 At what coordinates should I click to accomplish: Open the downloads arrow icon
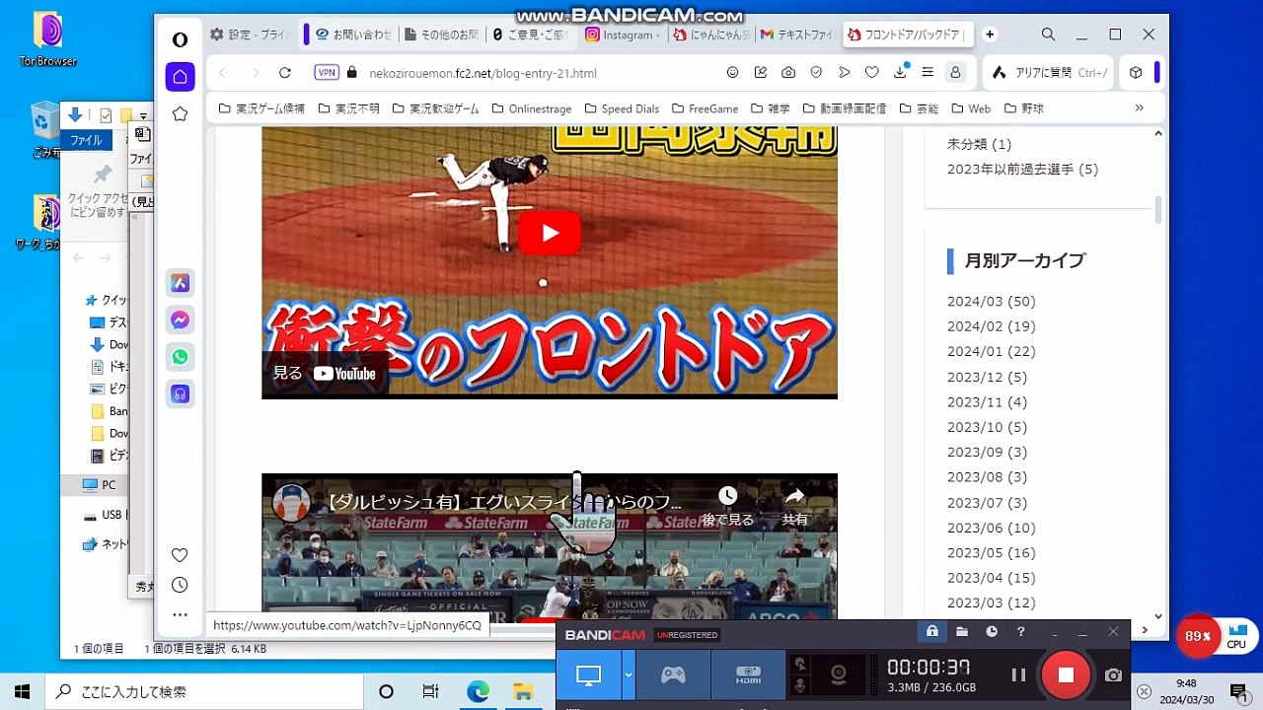(x=900, y=73)
